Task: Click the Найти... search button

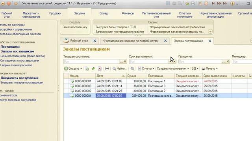Action: [x=120, y=69]
